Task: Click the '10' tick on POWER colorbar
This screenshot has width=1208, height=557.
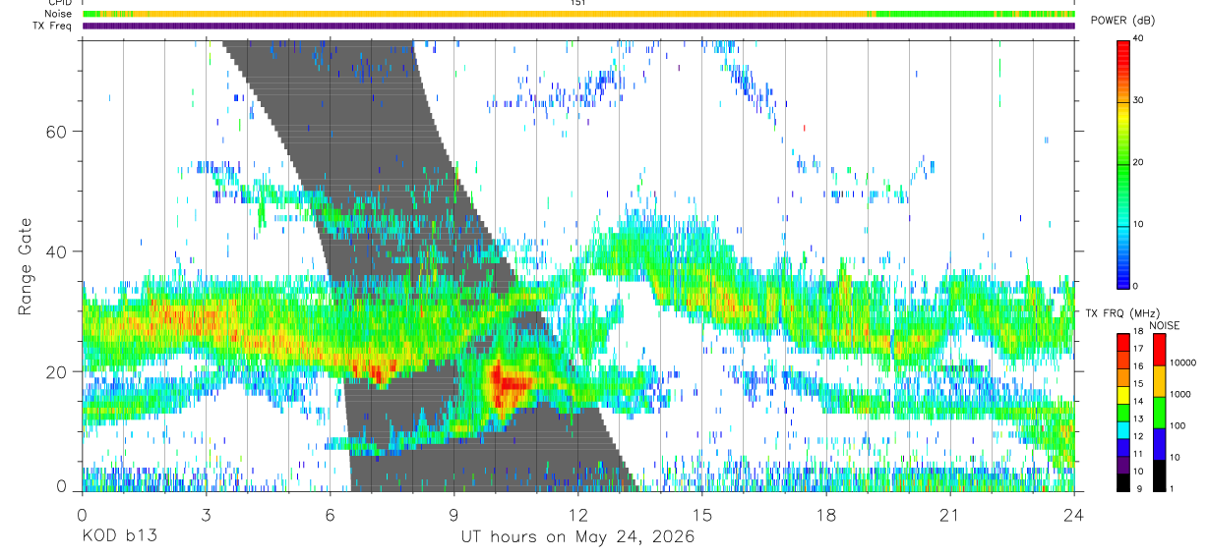Action: coord(1140,224)
